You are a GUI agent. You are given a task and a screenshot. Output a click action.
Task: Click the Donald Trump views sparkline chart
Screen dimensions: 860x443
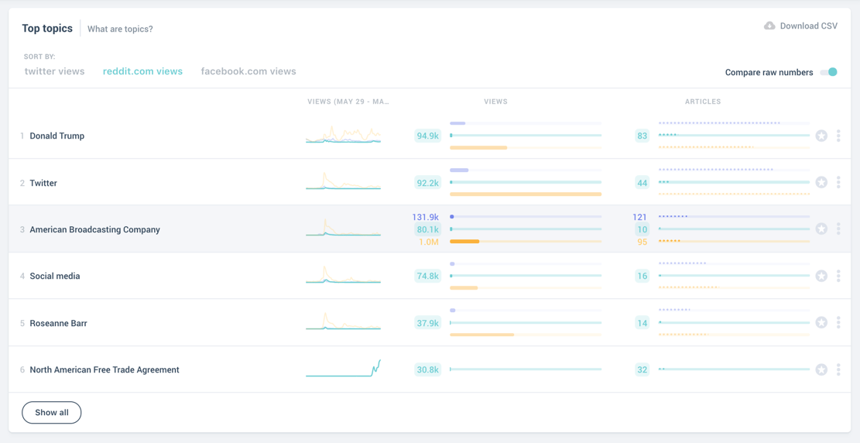click(x=344, y=135)
